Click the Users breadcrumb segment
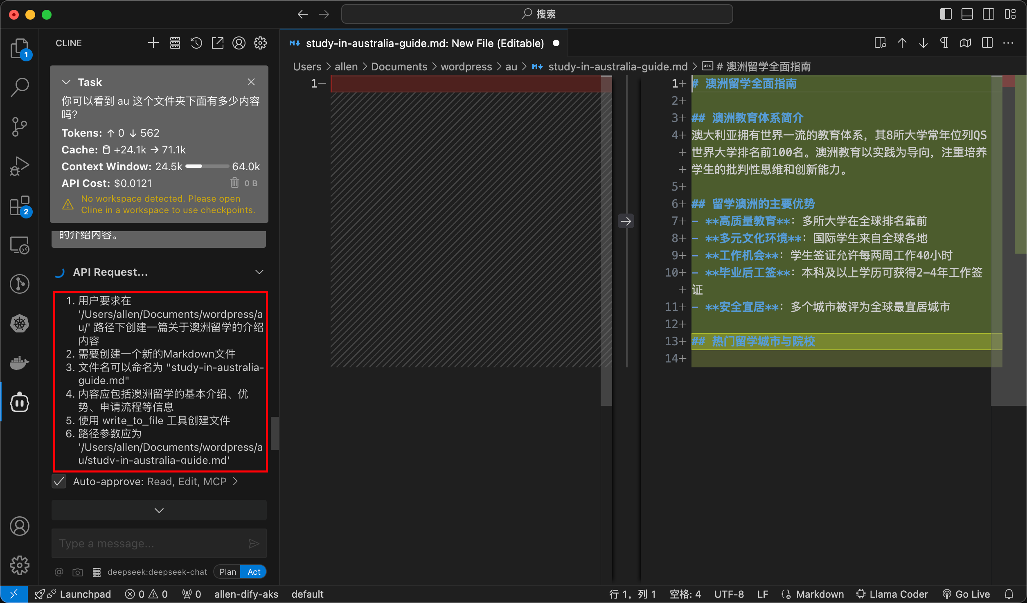 [307, 67]
